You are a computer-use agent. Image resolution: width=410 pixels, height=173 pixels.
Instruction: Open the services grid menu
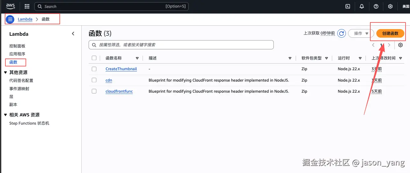coord(27,6)
